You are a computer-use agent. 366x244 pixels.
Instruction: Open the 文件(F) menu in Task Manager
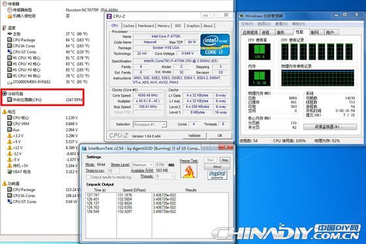[x=247, y=24]
